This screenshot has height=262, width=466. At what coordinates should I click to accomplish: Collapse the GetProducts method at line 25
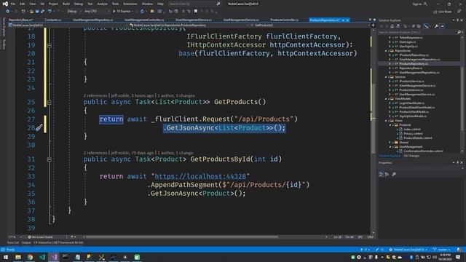[x=50, y=102]
